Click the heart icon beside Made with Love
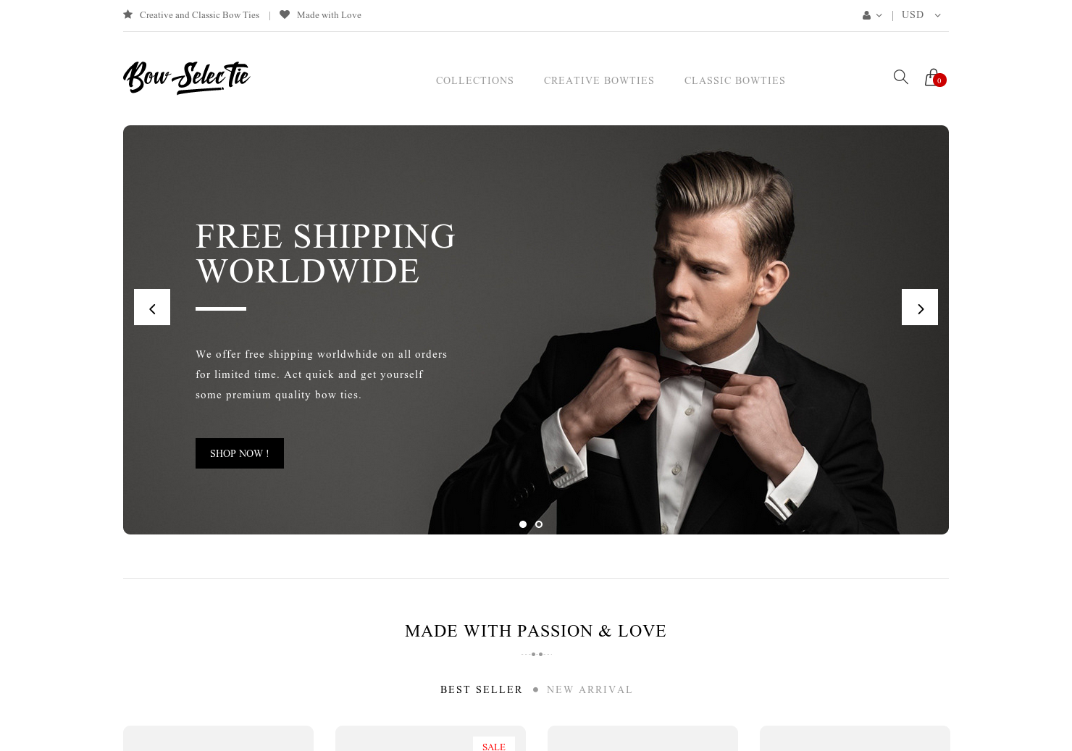Image resolution: width=1072 pixels, height=751 pixels. pos(285,14)
